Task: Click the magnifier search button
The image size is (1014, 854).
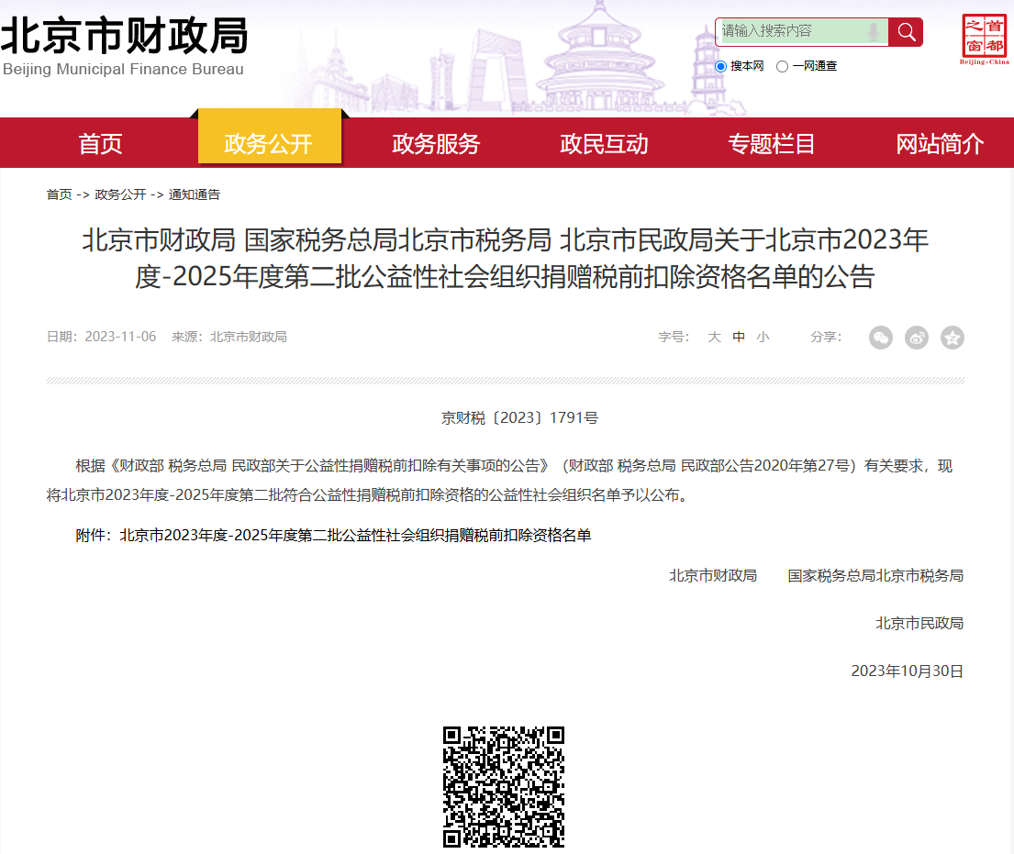Action: click(x=906, y=32)
